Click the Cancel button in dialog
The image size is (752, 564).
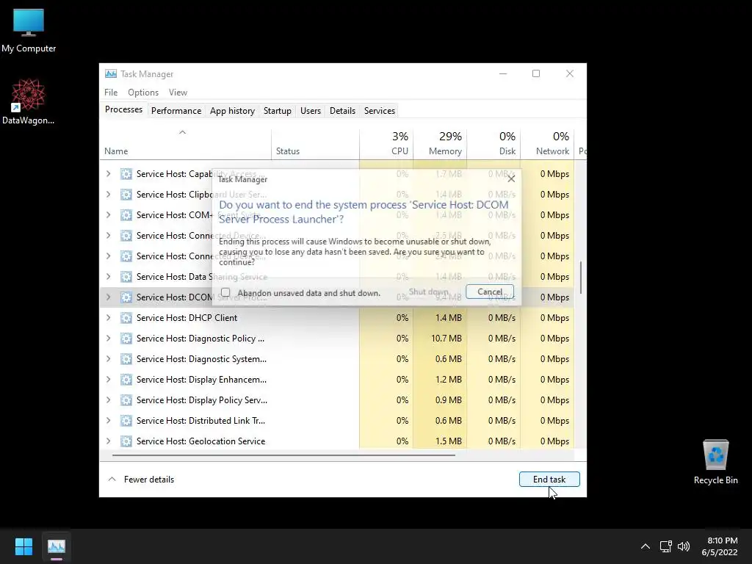tap(490, 292)
